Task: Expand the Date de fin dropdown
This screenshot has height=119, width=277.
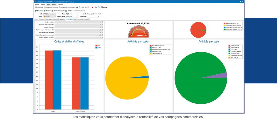Action: coord(98,16)
